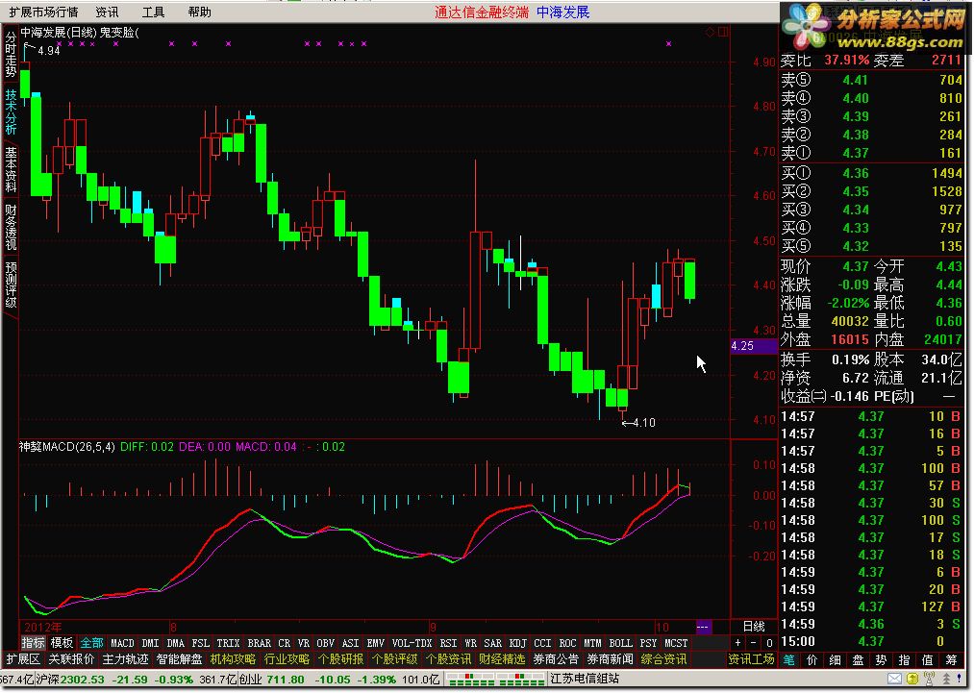The height and width of the screenshot is (693, 974).
Task: Click the 沪深 2302.53 index in status bar
Action: click(69, 680)
